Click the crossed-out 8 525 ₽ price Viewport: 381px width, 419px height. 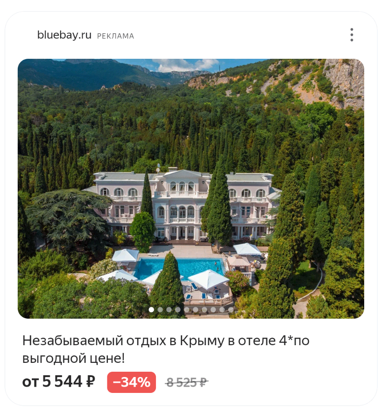(187, 382)
